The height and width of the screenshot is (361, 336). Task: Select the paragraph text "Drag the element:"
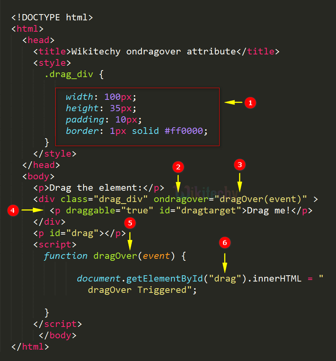click(96, 188)
